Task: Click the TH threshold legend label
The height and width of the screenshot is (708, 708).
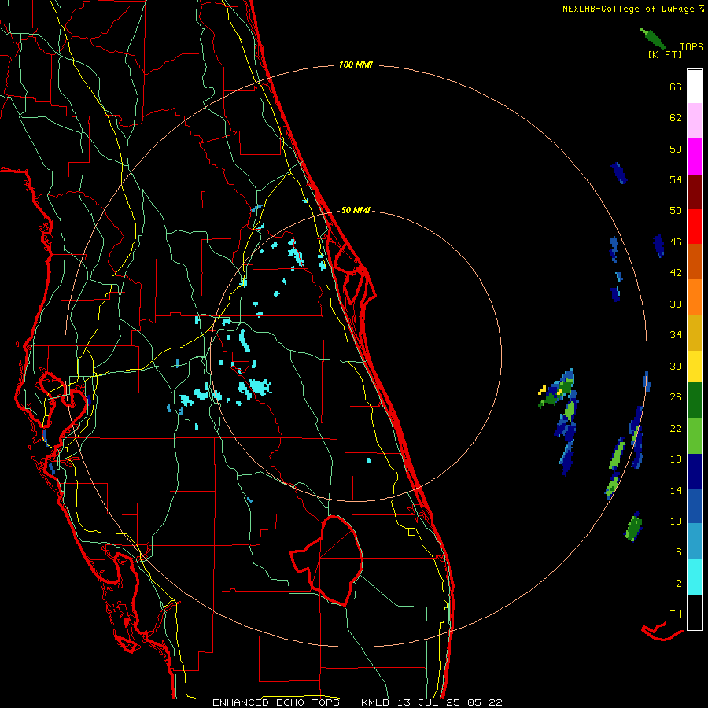Action: (676, 614)
